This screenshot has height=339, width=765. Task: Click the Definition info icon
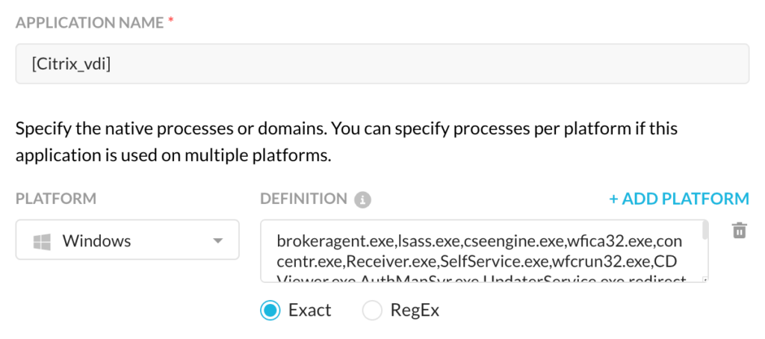[x=362, y=199]
